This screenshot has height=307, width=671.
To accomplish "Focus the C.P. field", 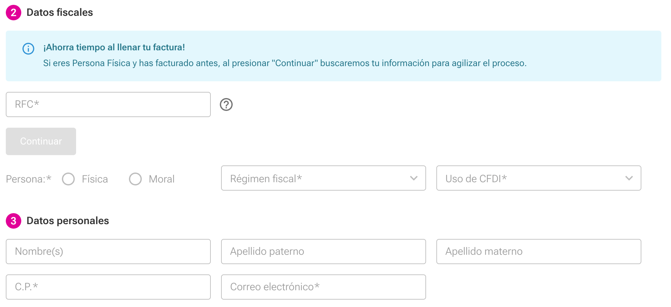I will coord(108,287).
